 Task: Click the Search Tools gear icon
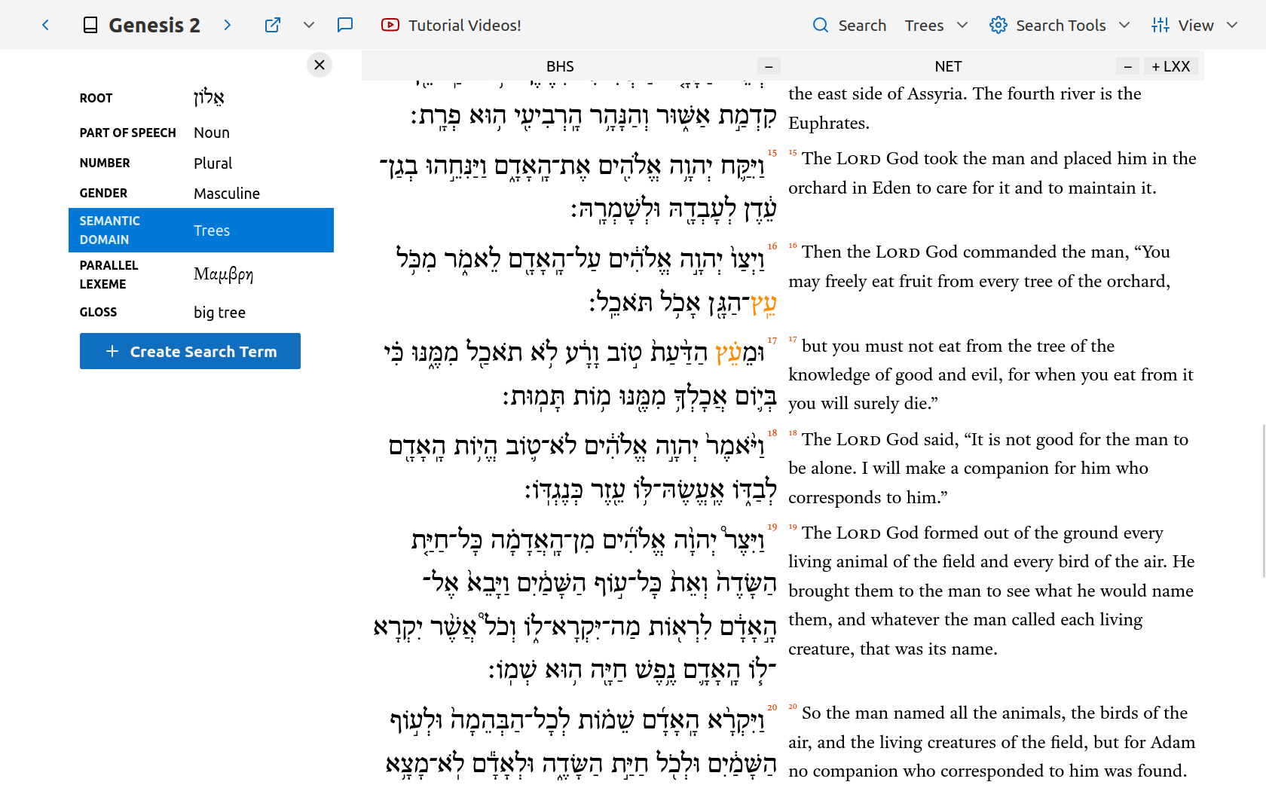point(998,25)
